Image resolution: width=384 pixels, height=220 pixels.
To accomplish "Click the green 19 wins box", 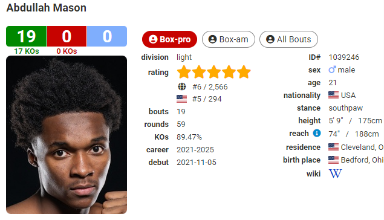I will [26, 36].
